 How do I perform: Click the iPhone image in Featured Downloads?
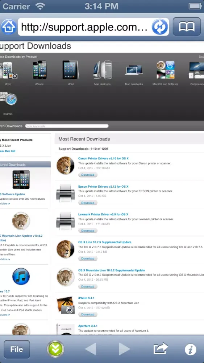tap(21, 179)
